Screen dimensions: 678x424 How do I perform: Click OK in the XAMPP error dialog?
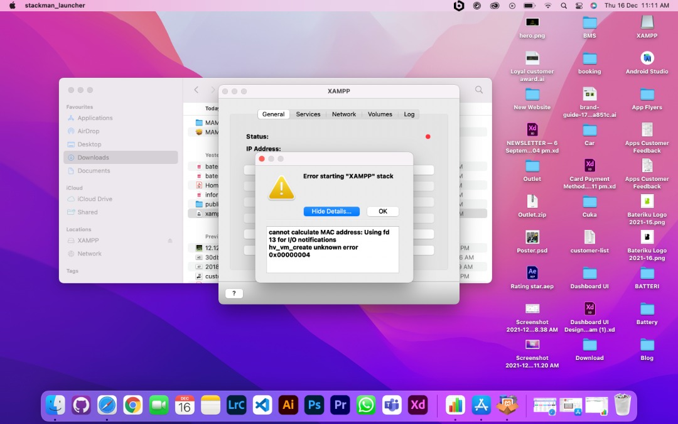click(383, 211)
